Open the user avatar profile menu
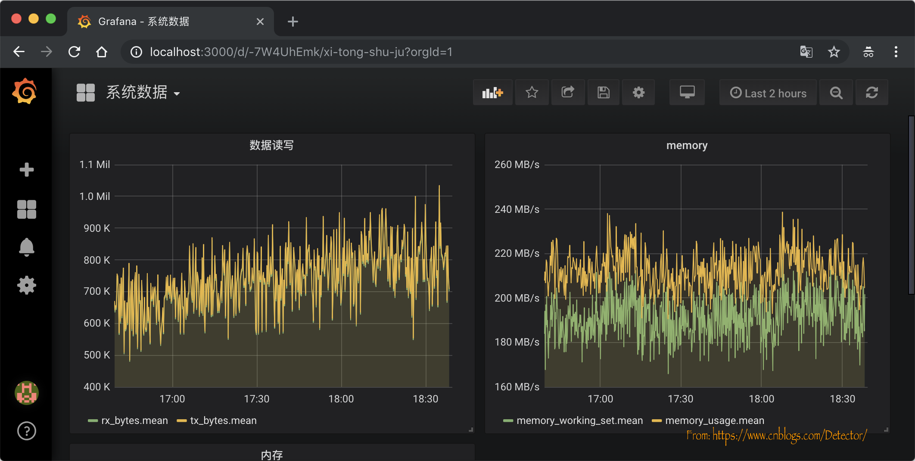This screenshot has width=915, height=461. click(x=27, y=393)
